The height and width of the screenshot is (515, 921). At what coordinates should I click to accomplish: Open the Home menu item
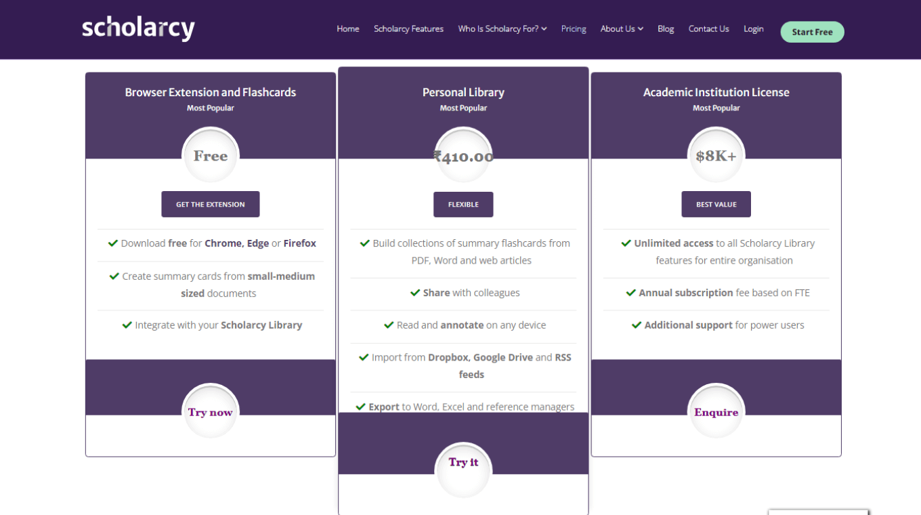pos(348,29)
